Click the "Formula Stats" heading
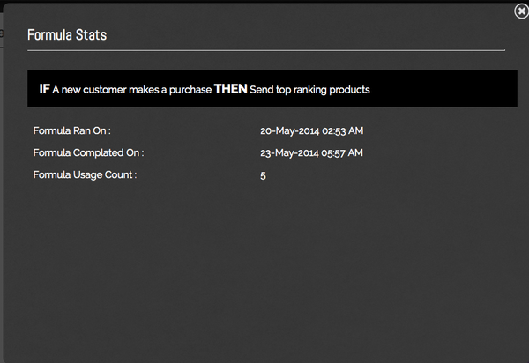 68,35
